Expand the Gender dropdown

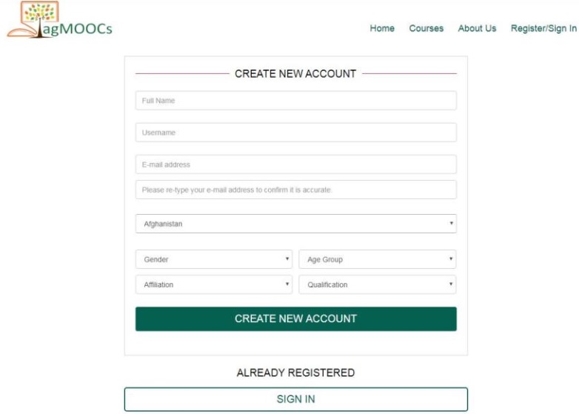(213, 259)
